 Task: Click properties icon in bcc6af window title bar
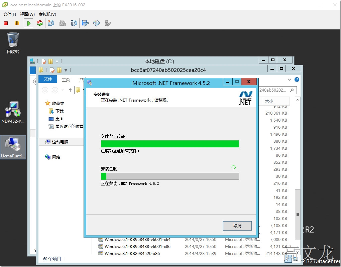52,70
